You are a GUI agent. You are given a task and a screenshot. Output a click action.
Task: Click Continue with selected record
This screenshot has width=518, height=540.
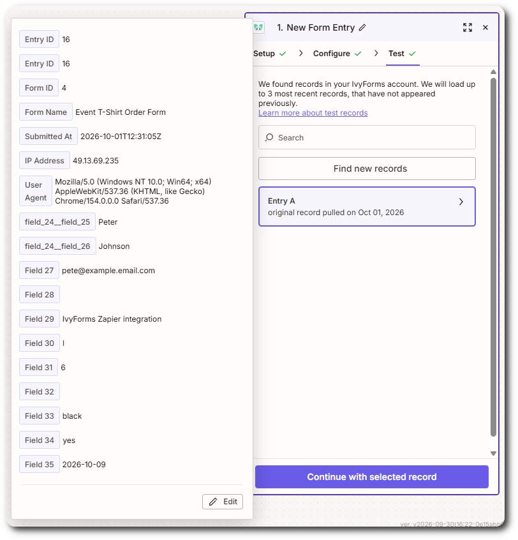[x=372, y=477]
